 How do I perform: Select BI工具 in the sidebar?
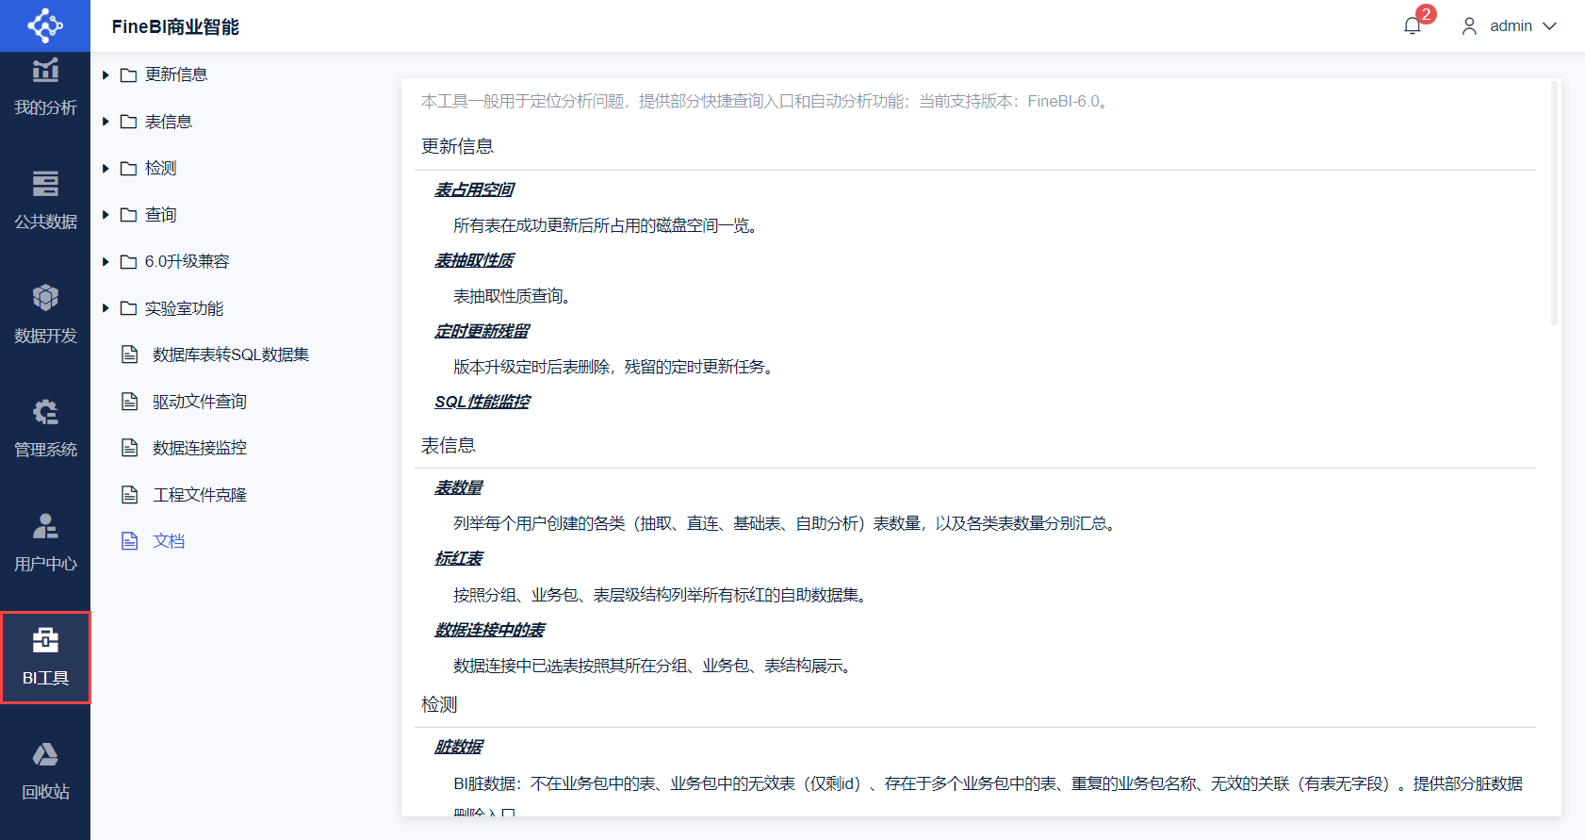click(x=45, y=657)
